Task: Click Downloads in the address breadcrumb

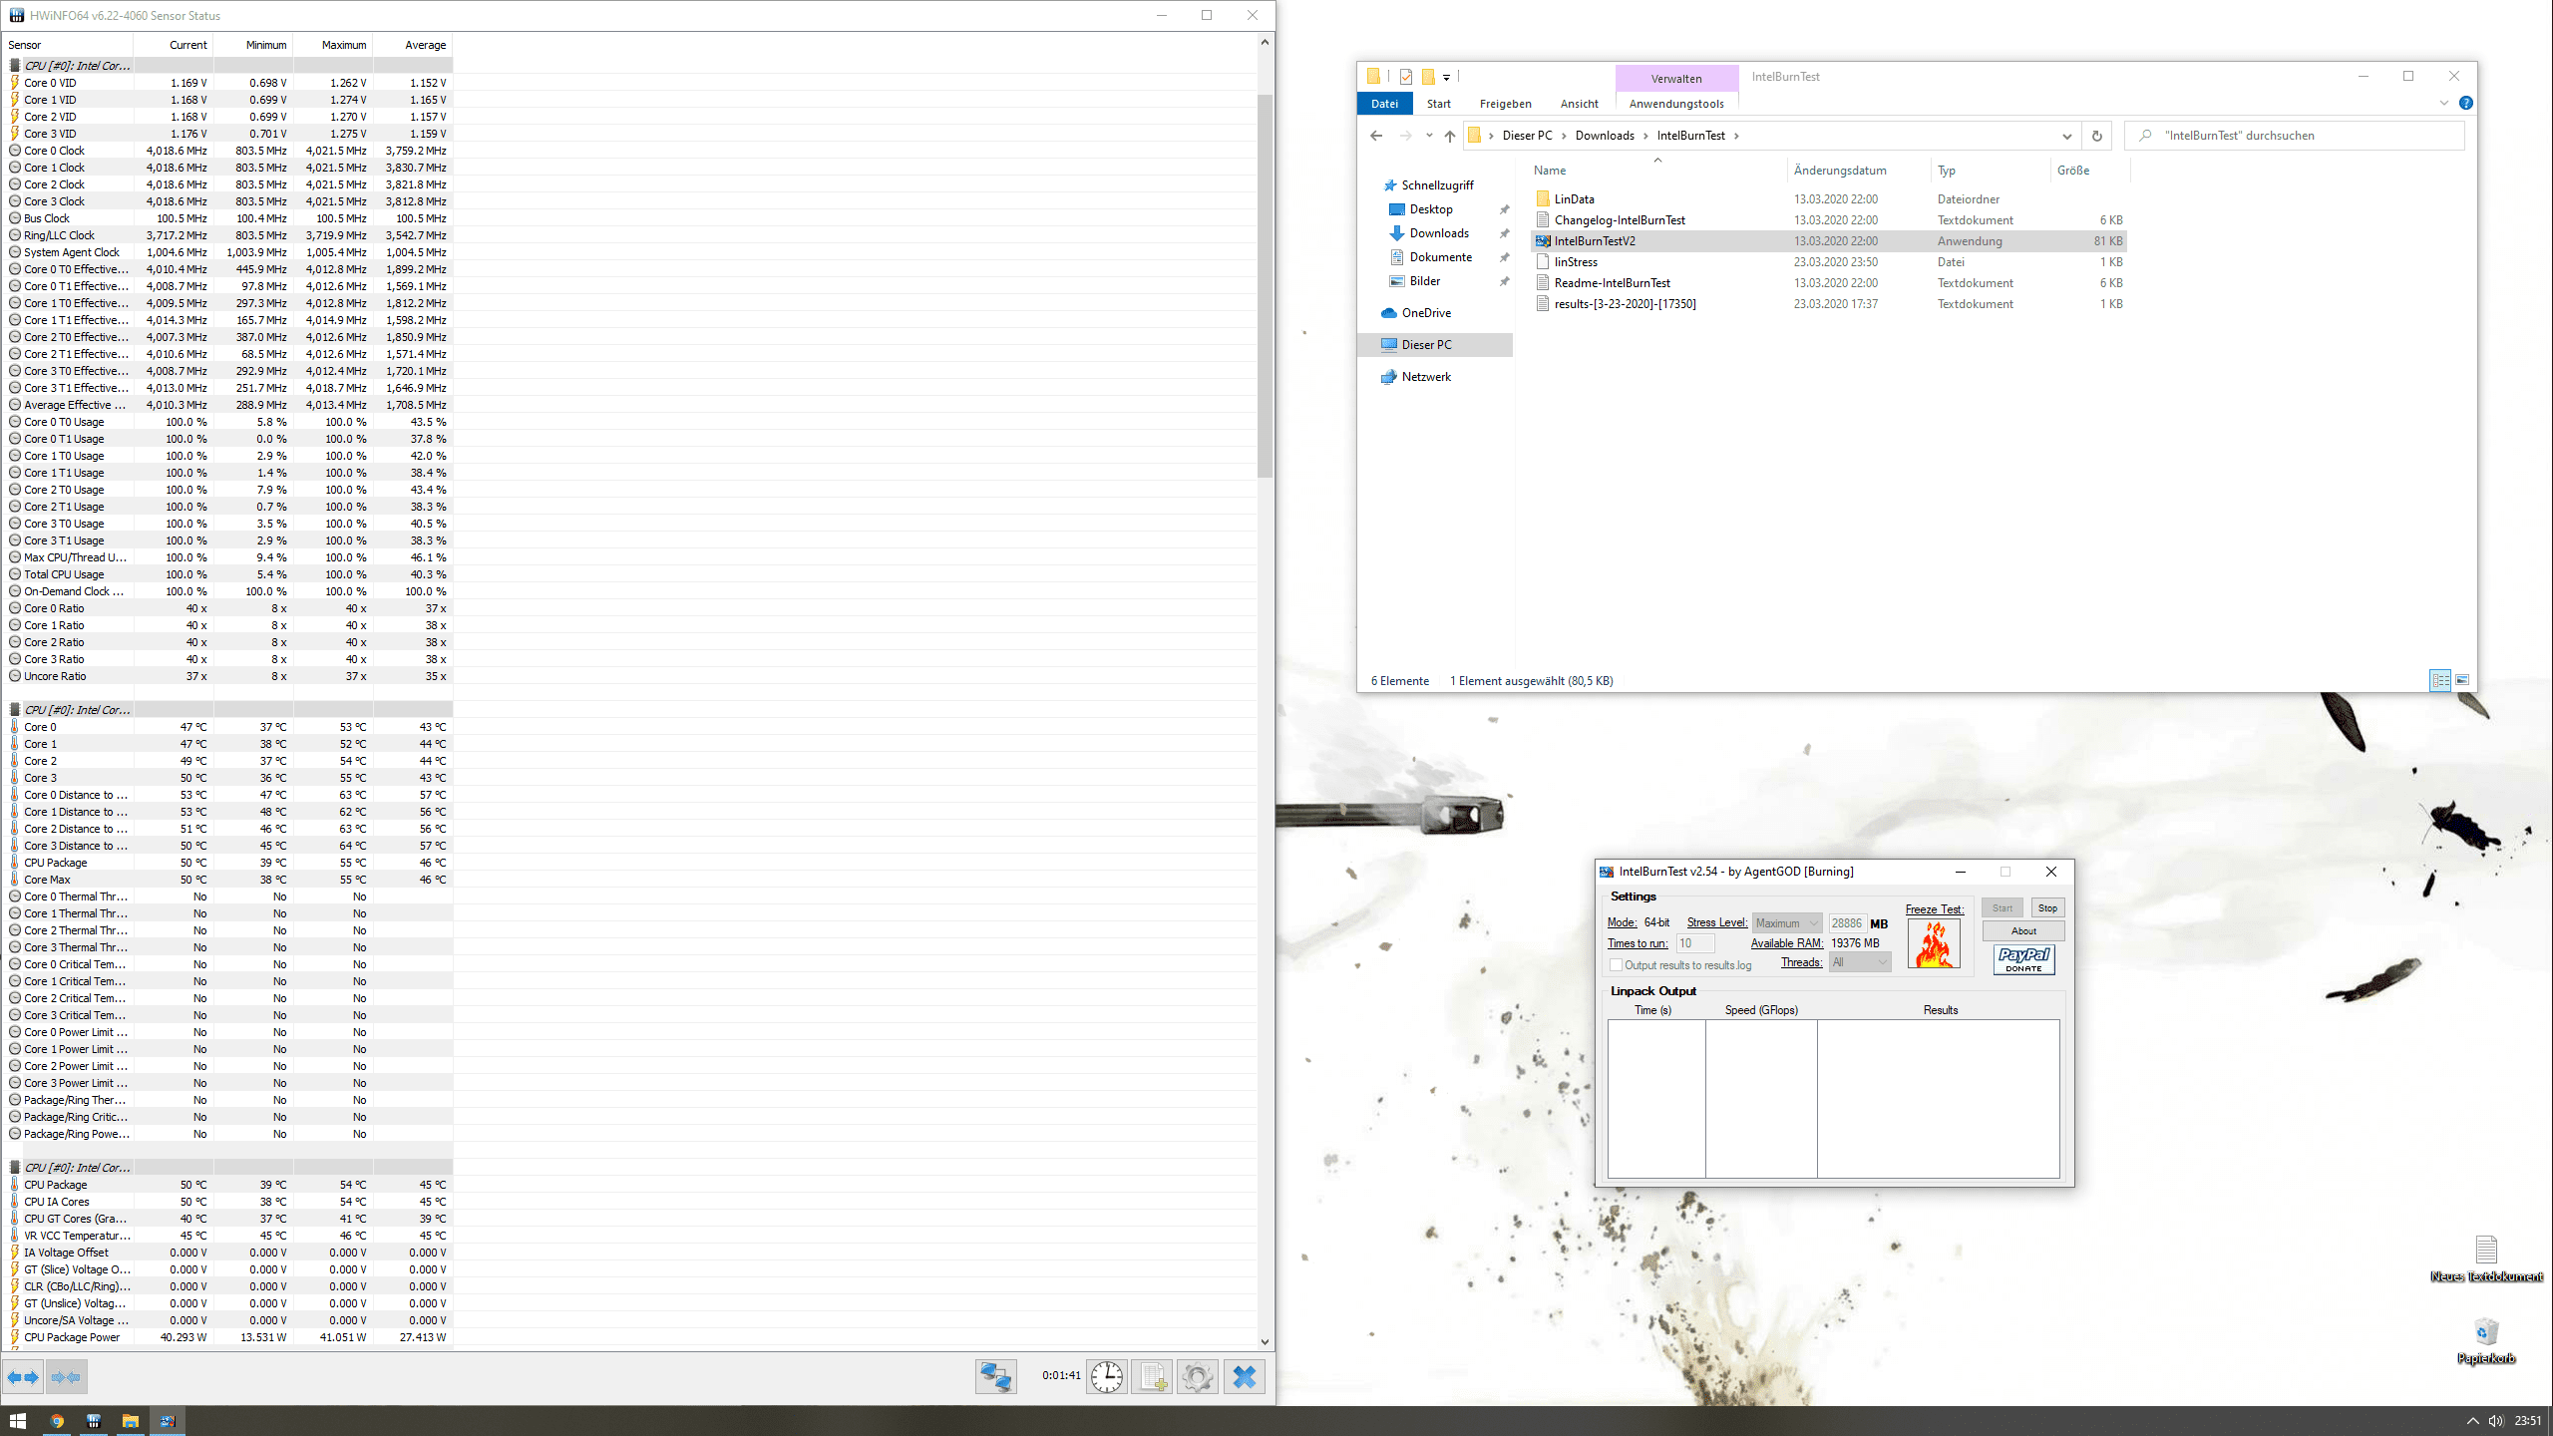Action: pyautogui.click(x=1605, y=136)
